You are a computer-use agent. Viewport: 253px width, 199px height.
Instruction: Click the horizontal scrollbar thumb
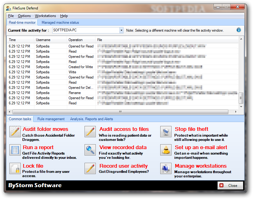point(120,112)
